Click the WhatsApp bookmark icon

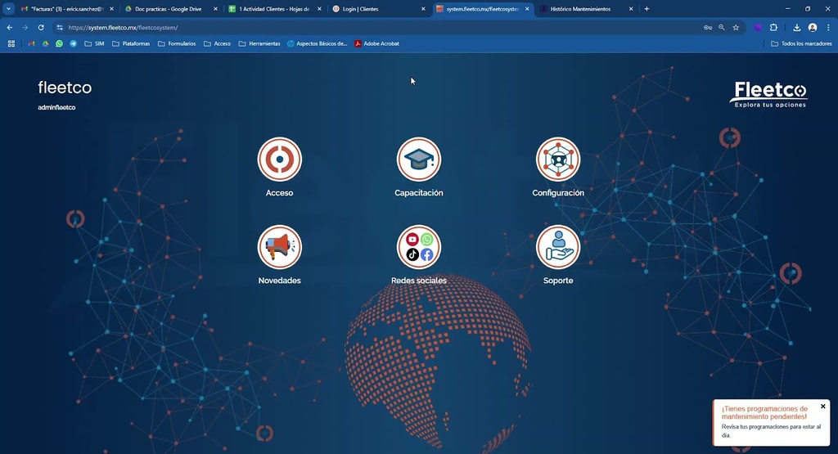click(59, 43)
